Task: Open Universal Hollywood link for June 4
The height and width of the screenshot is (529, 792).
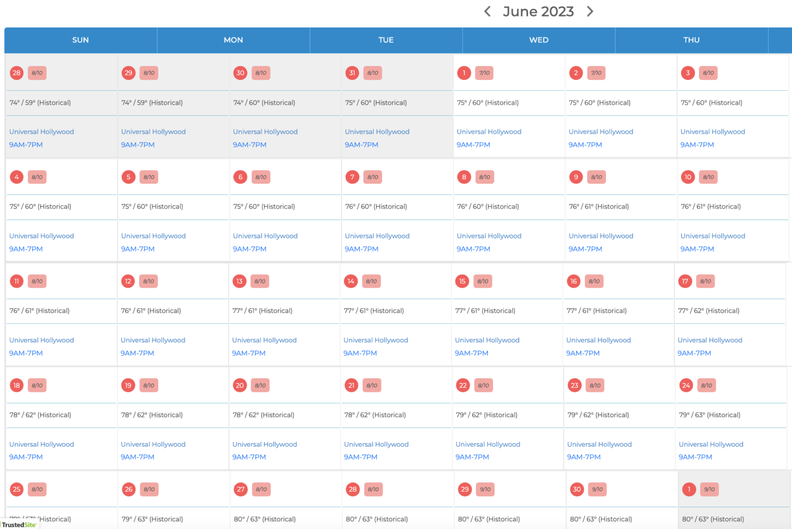Action: [x=42, y=236]
